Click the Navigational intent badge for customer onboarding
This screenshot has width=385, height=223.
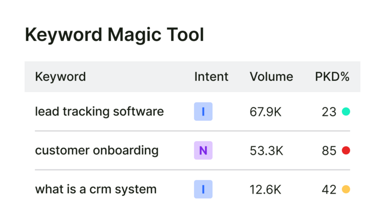coord(203,150)
